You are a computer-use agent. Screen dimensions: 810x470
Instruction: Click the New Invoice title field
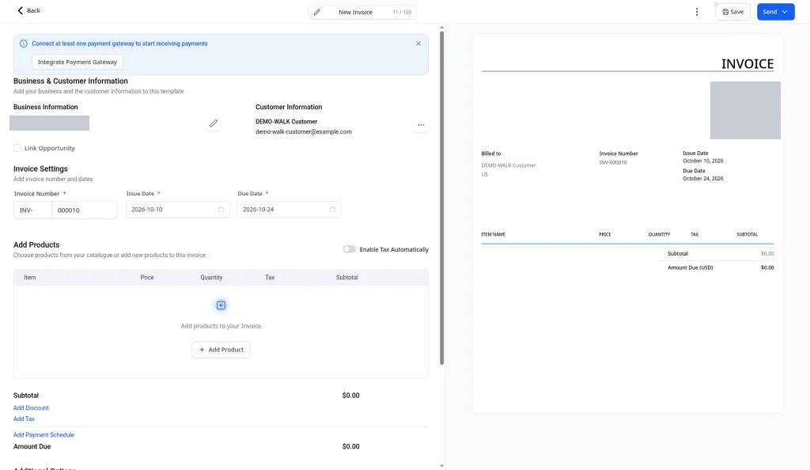click(x=361, y=12)
